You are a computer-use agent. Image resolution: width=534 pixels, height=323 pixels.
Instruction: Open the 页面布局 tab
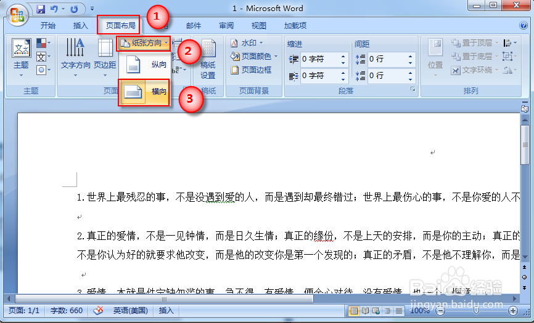click(120, 25)
